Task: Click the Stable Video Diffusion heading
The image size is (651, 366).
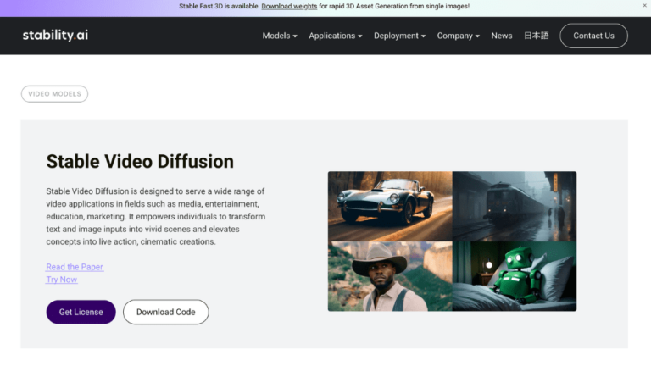Action: click(140, 162)
